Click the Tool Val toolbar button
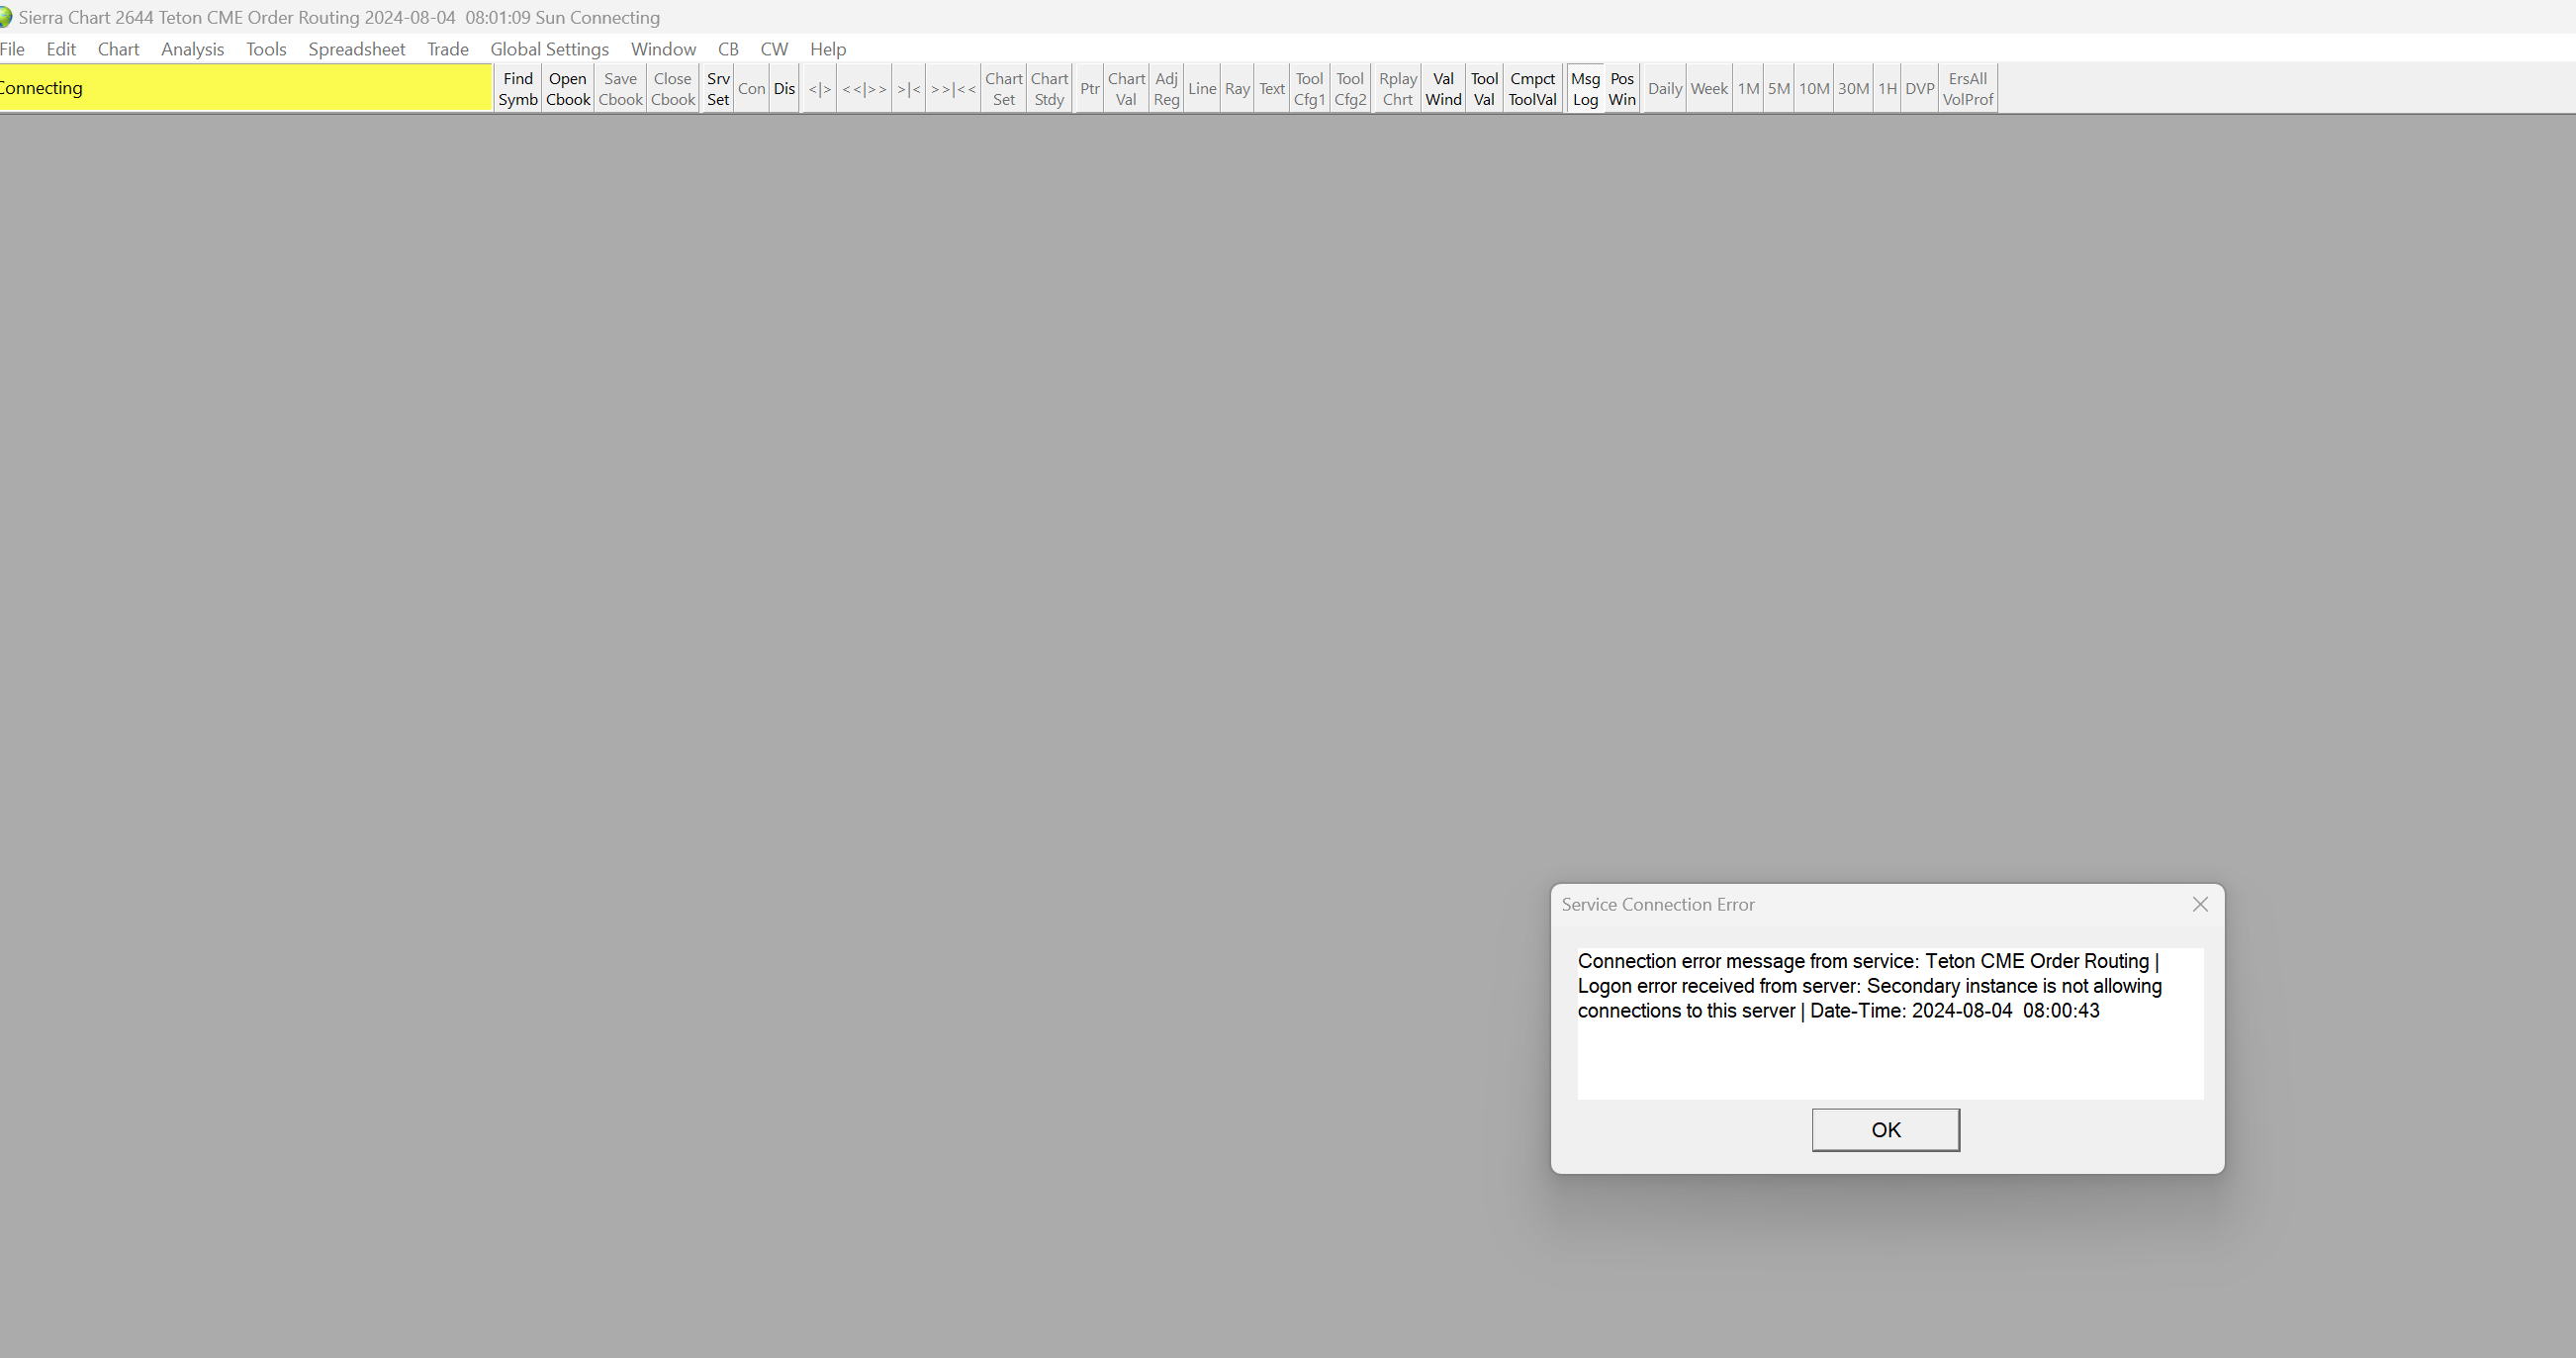The height and width of the screenshot is (1358, 2576). click(x=1483, y=89)
